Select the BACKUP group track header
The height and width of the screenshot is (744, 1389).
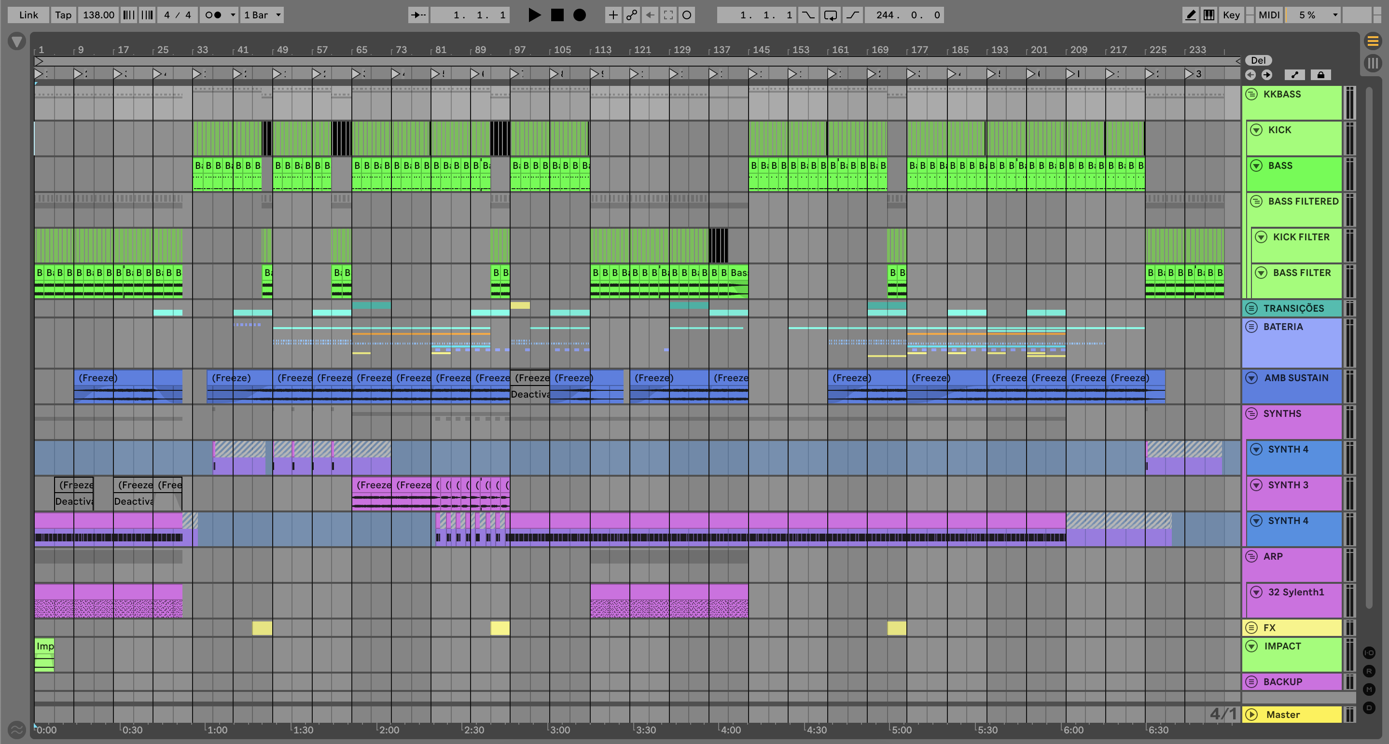[x=1292, y=681]
